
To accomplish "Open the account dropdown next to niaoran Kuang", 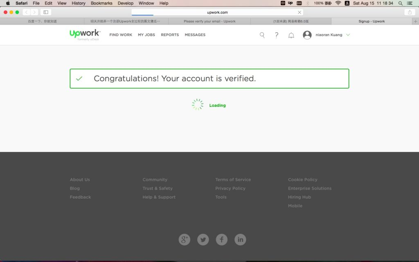I will 348,35.
